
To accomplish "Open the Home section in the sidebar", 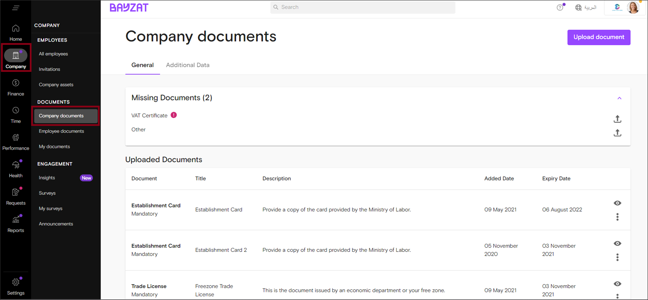I will [16, 32].
